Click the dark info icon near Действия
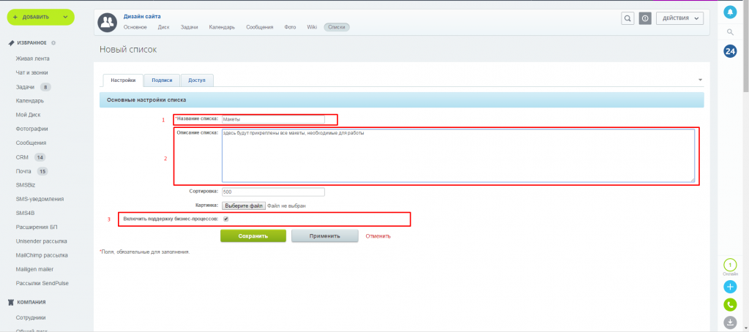Screen dimensions: 749x332 click(645, 18)
